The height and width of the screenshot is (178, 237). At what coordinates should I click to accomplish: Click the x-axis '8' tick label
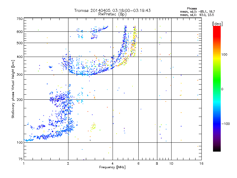157,163
